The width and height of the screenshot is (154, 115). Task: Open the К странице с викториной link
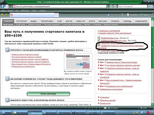coord(109,31)
